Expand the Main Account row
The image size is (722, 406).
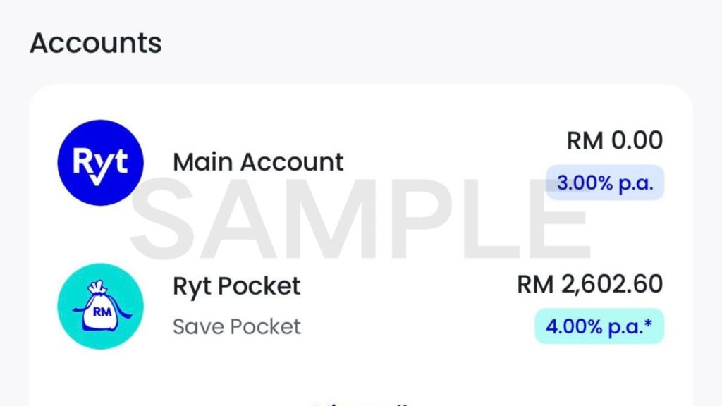[353, 162]
